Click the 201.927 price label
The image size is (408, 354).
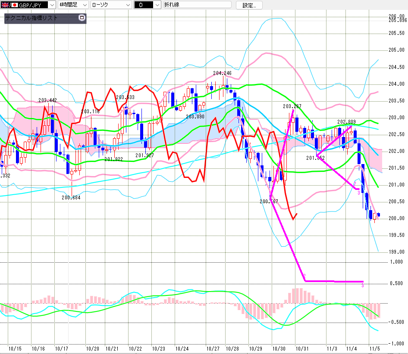click(x=144, y=155)
